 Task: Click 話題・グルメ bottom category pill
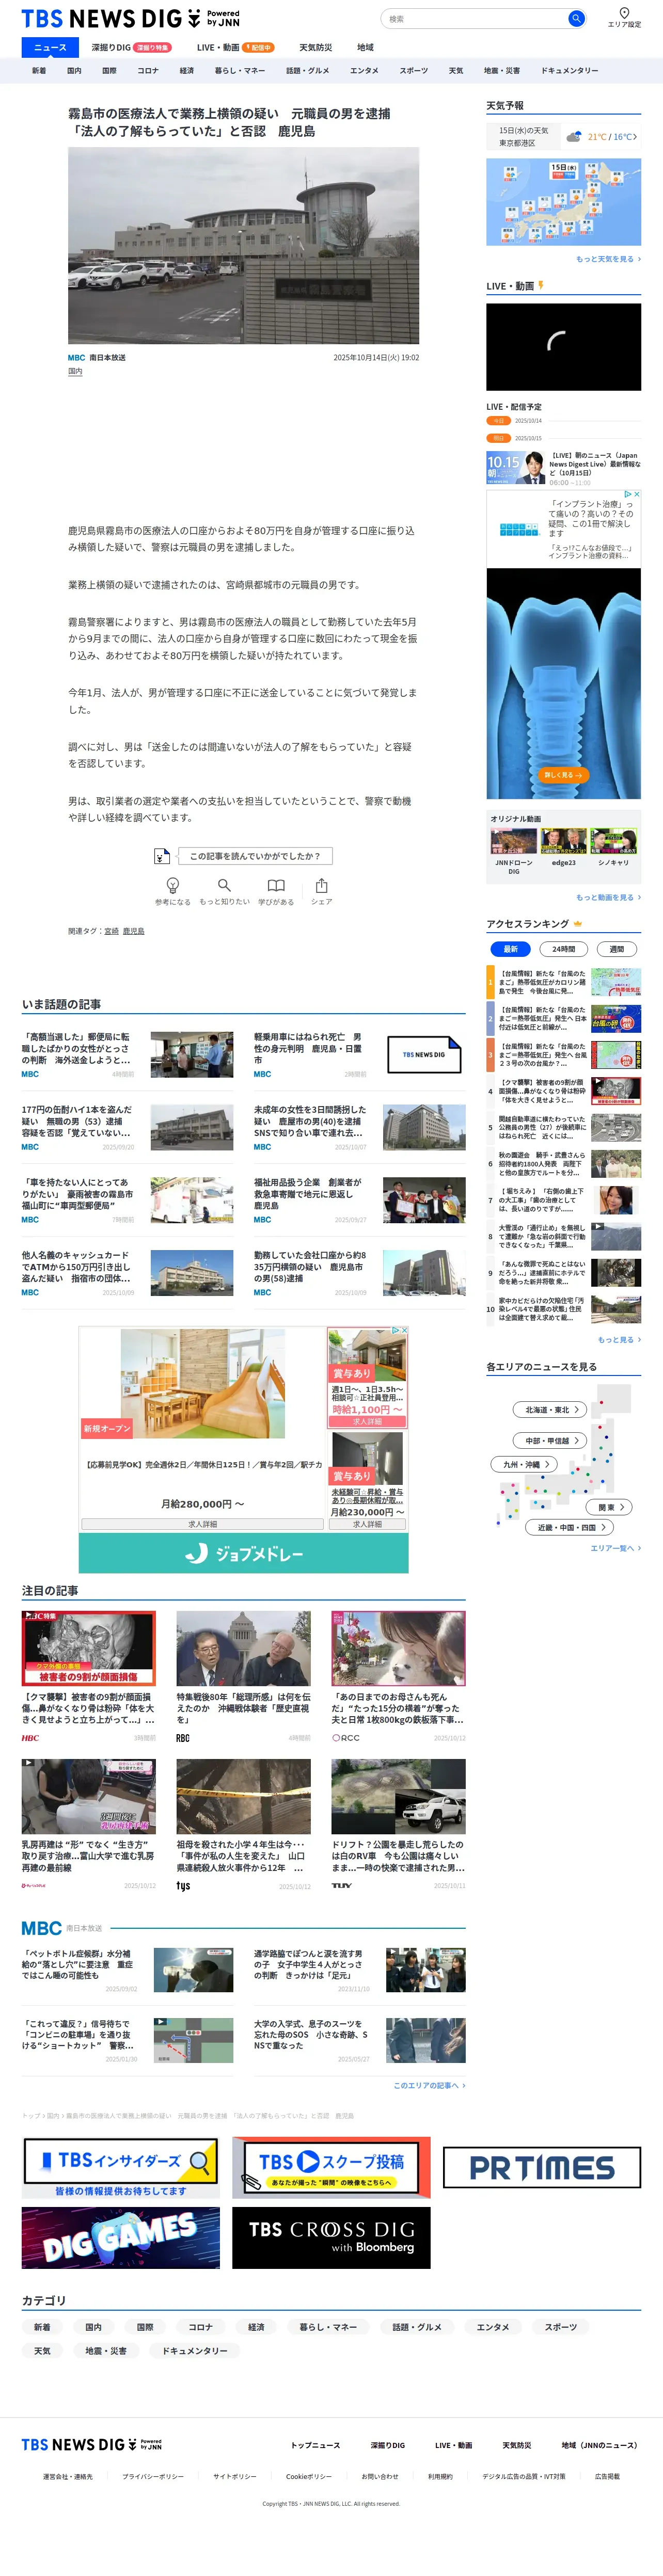[417, 2327]
